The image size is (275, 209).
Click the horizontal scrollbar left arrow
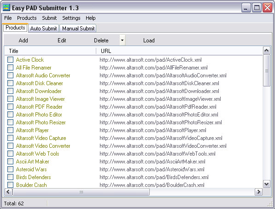pyautogui.click(x=8, y=192)
